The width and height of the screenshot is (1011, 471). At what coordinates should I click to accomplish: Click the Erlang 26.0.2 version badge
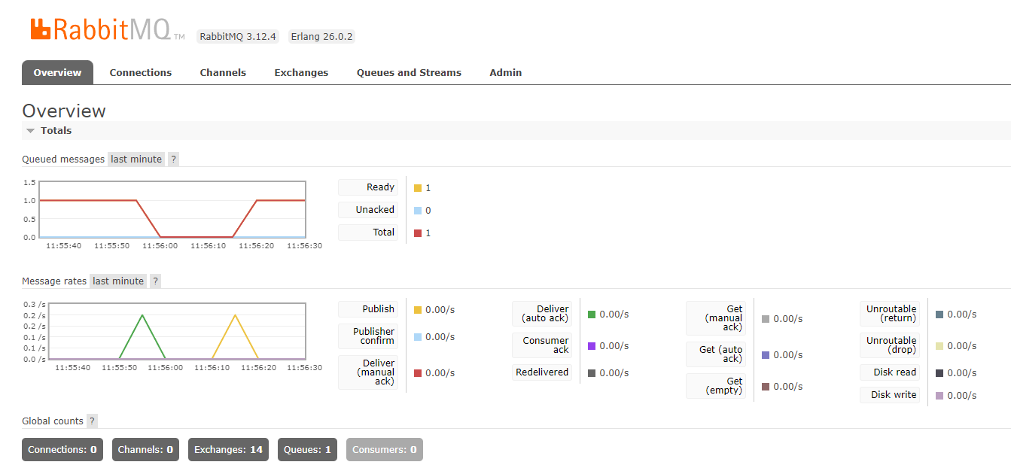click(x=322, y=36)
